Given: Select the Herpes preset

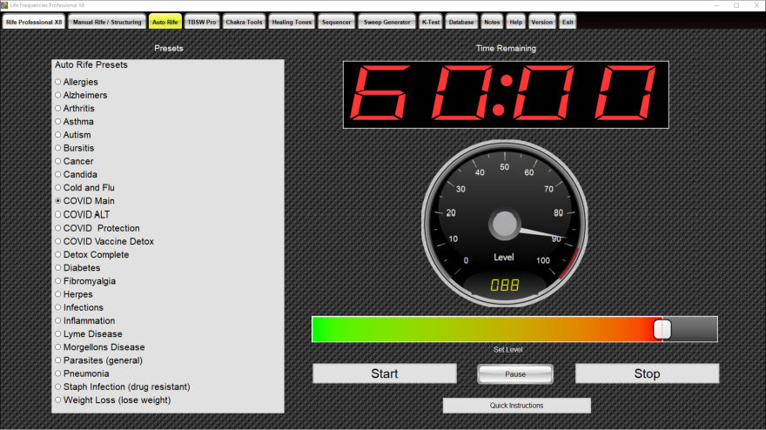Looking at the screenshot, I should [x=74, y=294].
